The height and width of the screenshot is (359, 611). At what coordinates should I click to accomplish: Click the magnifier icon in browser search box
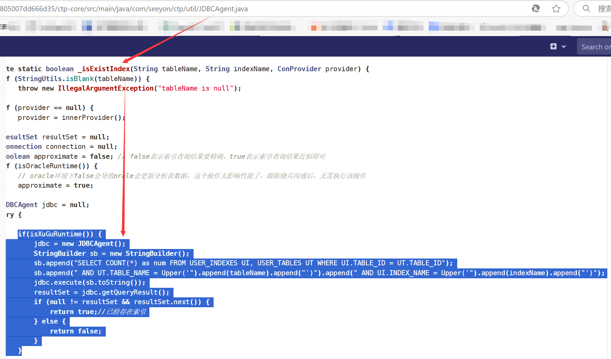(x=586, y=9)
